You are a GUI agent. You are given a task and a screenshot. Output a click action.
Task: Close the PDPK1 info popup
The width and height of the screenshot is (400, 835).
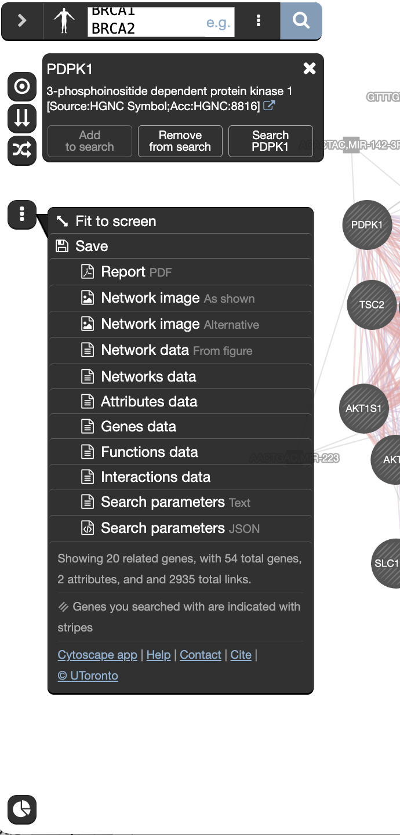310,68
